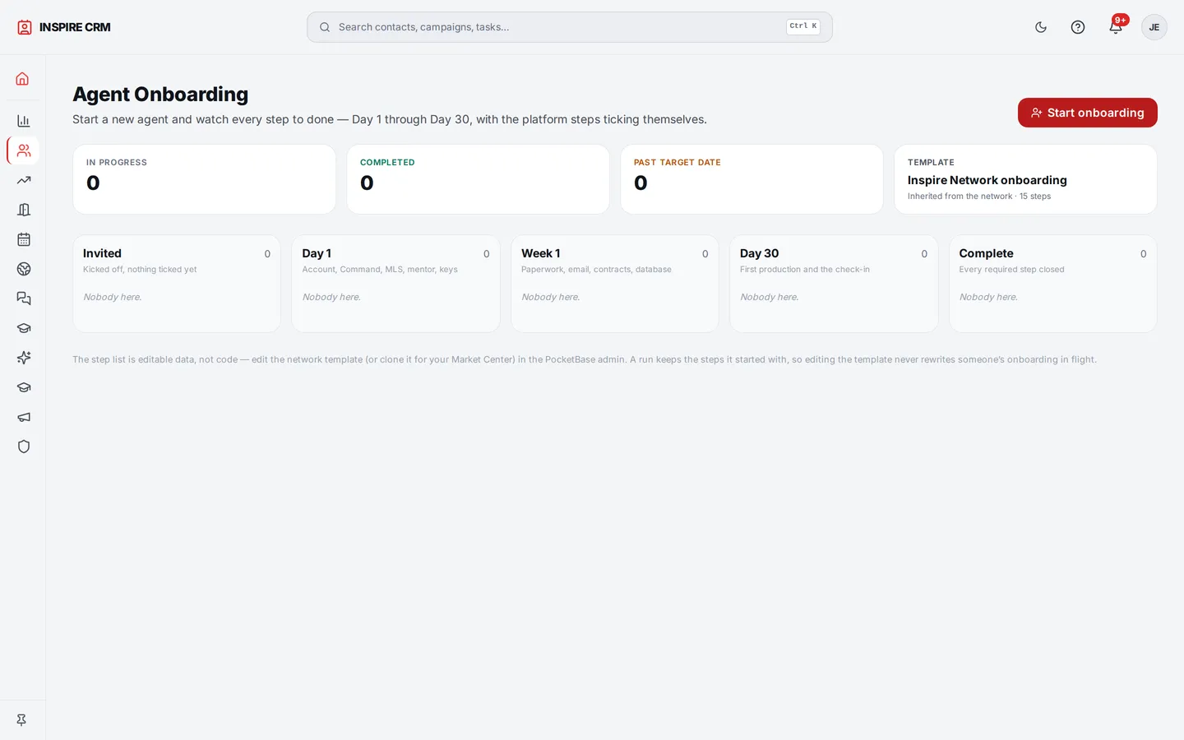This screenshot has height=740, width=1184.
Task: Open the home icon in sidebar
Action: [x=23, y=79]
